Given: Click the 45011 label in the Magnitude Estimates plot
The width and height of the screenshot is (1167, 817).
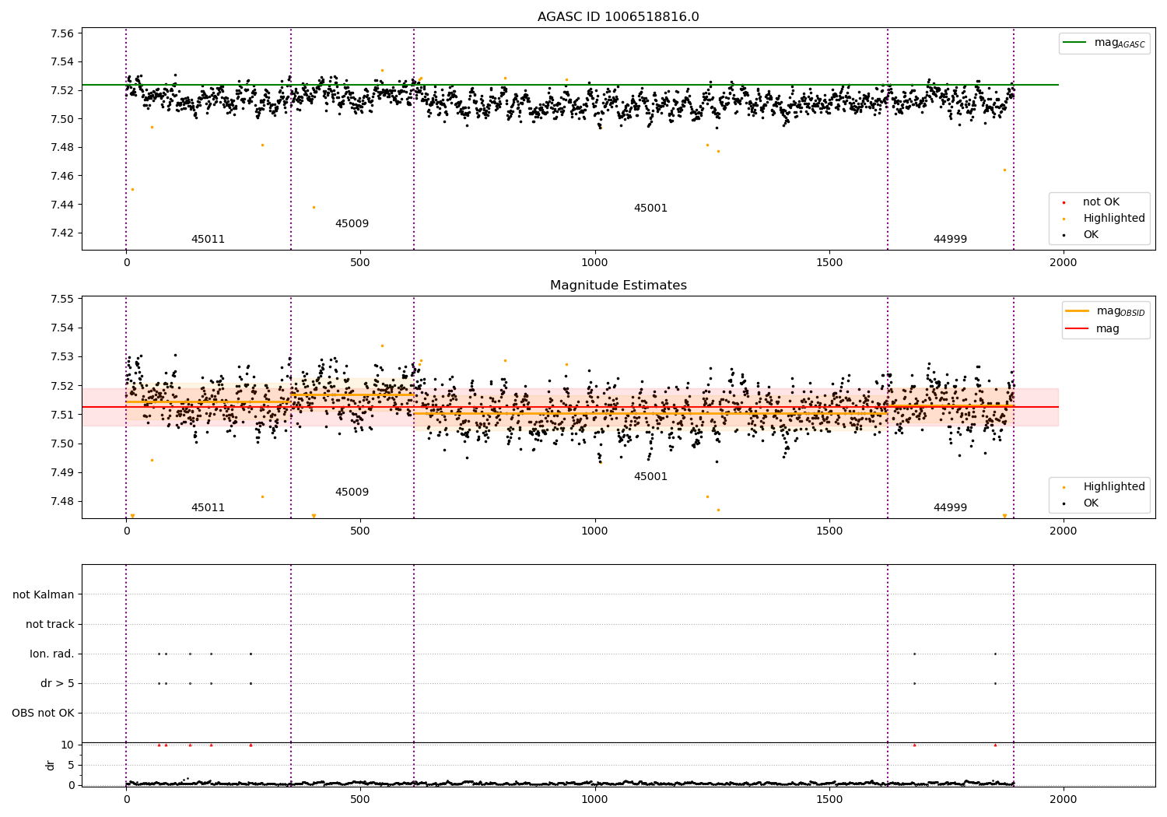Looking at the screenshot, I should coord(208,508).
